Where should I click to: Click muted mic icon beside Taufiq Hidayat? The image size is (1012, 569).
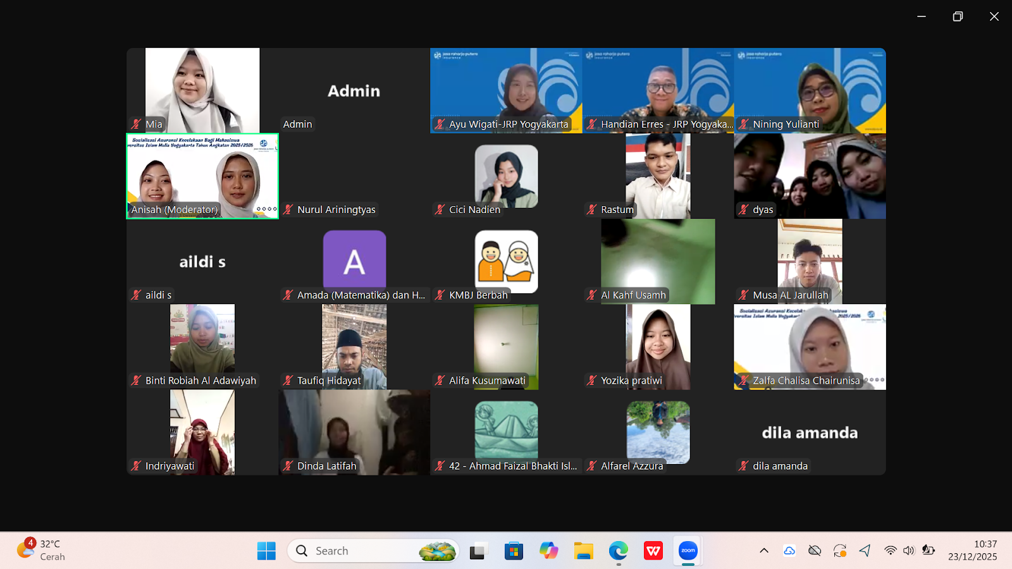click(288, 380)
